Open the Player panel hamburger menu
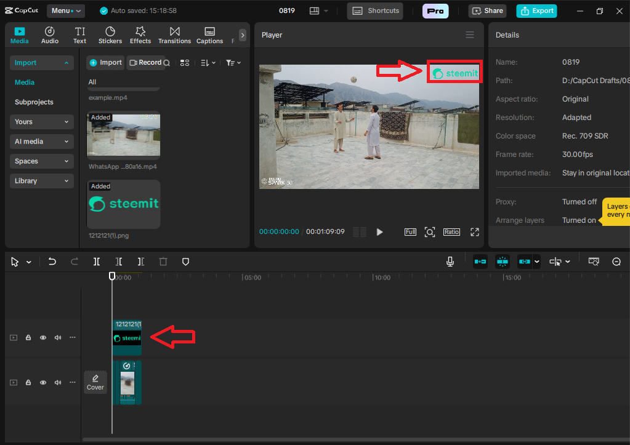This screenshot has height=445, width=630. pyautogui.click(x=470, y=35)
